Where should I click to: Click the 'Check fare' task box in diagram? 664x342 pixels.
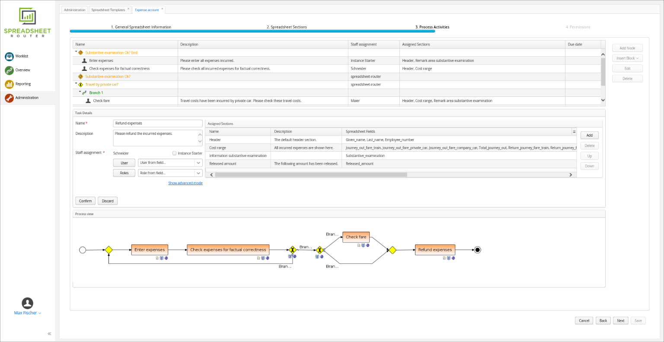coord(356,237)
